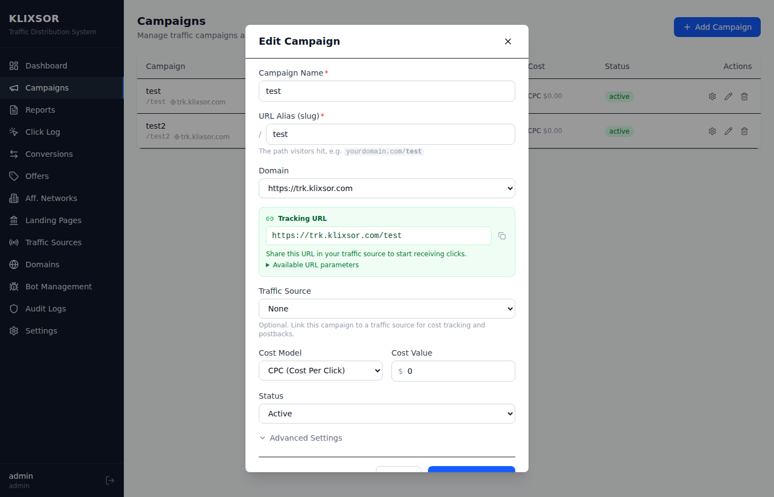Screen dimensions: 774x497
Task: Expand the Available URL parameters section
Action: coord(311,265)
